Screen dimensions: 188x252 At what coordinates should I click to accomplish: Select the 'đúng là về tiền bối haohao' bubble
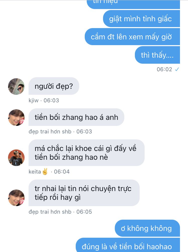pyautogui.click(x=128, y=245)
